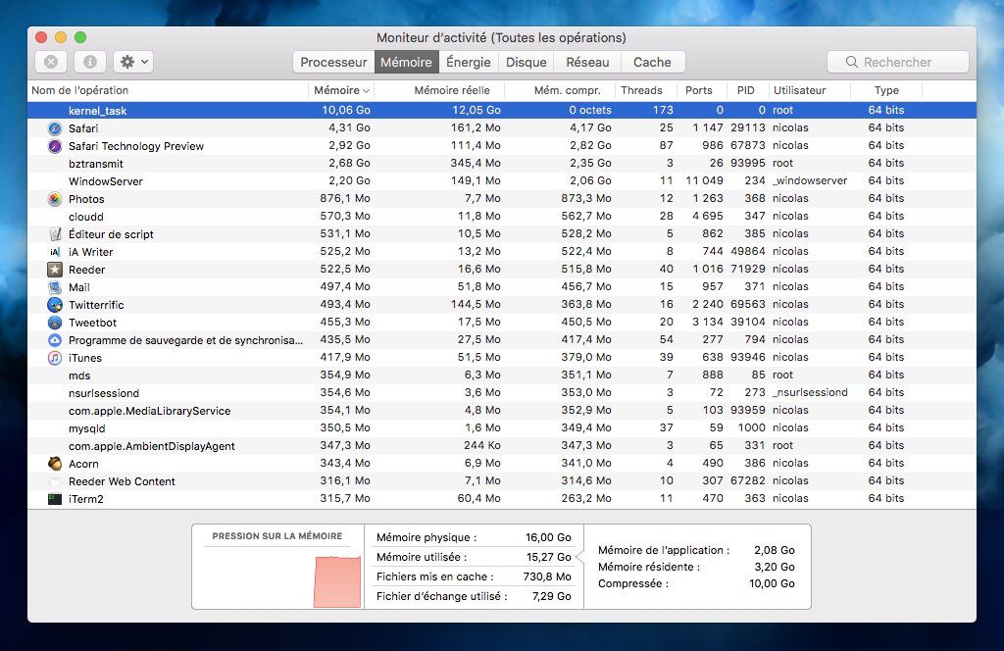Click the Safari compass icon in process list
This screenshot has width=1004, height=651.
pos(55,128)
